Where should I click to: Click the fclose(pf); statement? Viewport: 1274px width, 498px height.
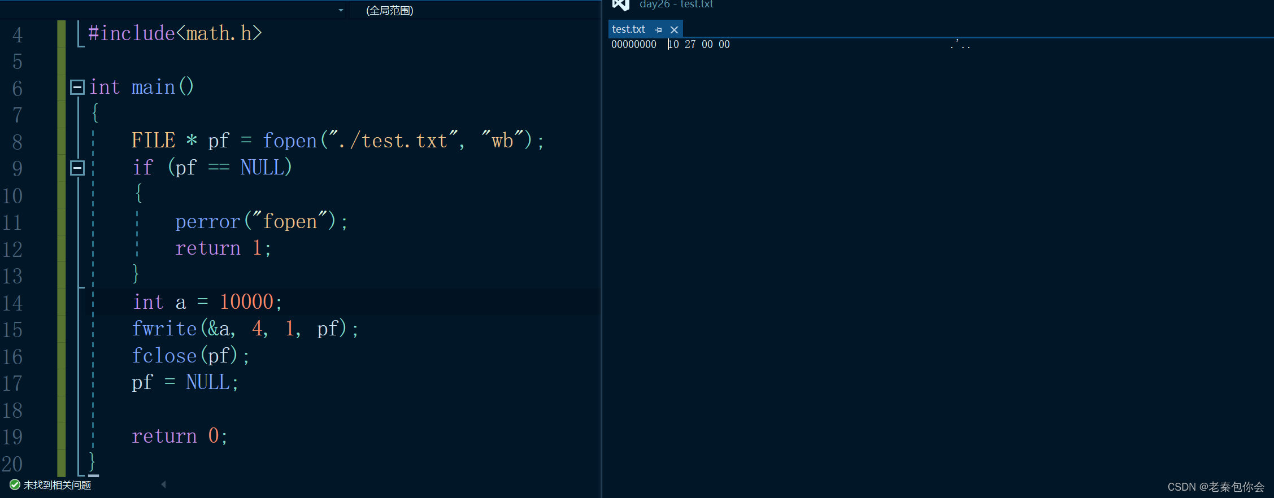tap(190, 355)
